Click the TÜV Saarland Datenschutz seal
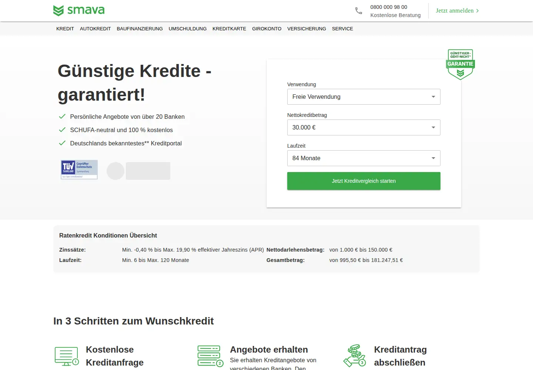The image size is (533, 370). click(x=79, y=169)
